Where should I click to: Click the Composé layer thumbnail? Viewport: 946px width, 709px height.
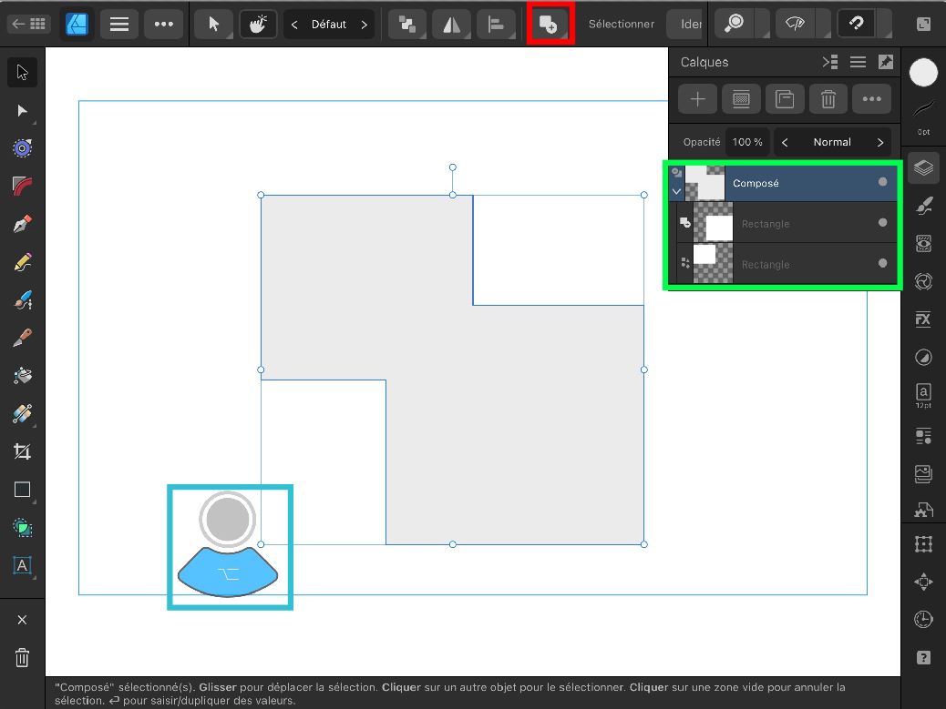[x=704, y=183]
